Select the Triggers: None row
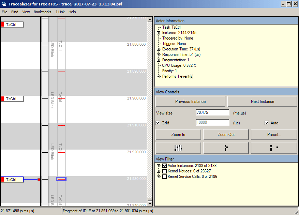Image resolution: width=299 pixels, height=215 pixels. click(x=174, y=44)
